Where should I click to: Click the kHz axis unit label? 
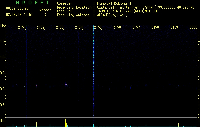(3, 26)
